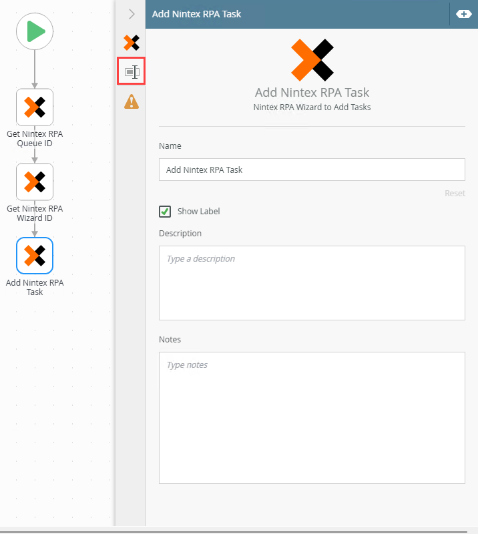Open the input fields configuration tab
The width and height of the screenshot is (478, 534).
click(132, 72)
